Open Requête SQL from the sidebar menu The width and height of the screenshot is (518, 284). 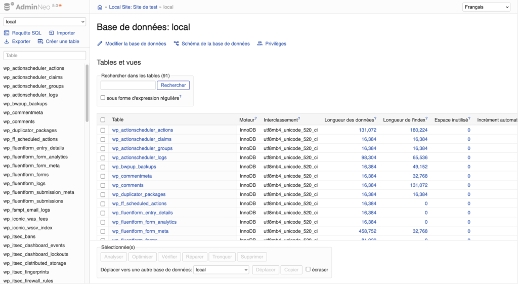[27, 33]
